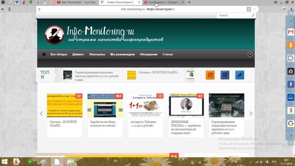Image resolution: width=295 pixels, height=166 pixels.
Task: Reload the page using the refresh icon
Action: tap(39, 9)
